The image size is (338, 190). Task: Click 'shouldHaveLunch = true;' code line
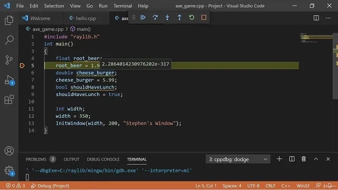pos(89,94)
